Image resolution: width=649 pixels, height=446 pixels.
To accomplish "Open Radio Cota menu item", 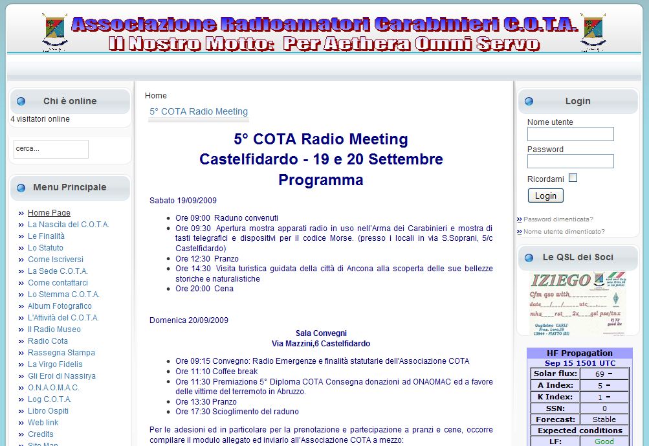I will pos(48,341).
